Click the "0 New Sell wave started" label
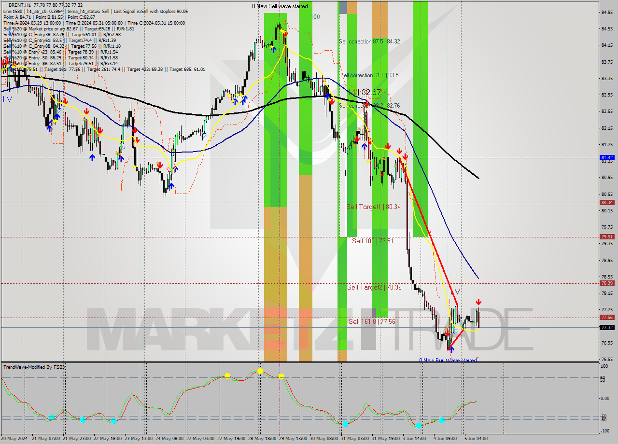Screen dimensions: 618x444 tap(279, 6)
